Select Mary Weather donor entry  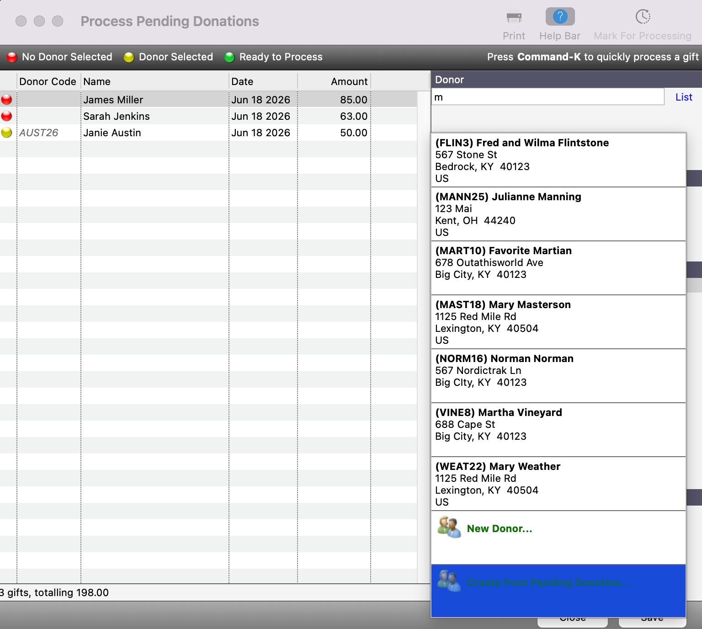tap(558, 484)
